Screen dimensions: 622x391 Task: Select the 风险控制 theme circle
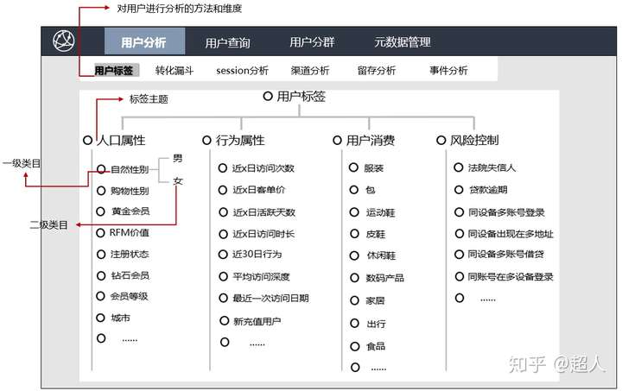441,140
